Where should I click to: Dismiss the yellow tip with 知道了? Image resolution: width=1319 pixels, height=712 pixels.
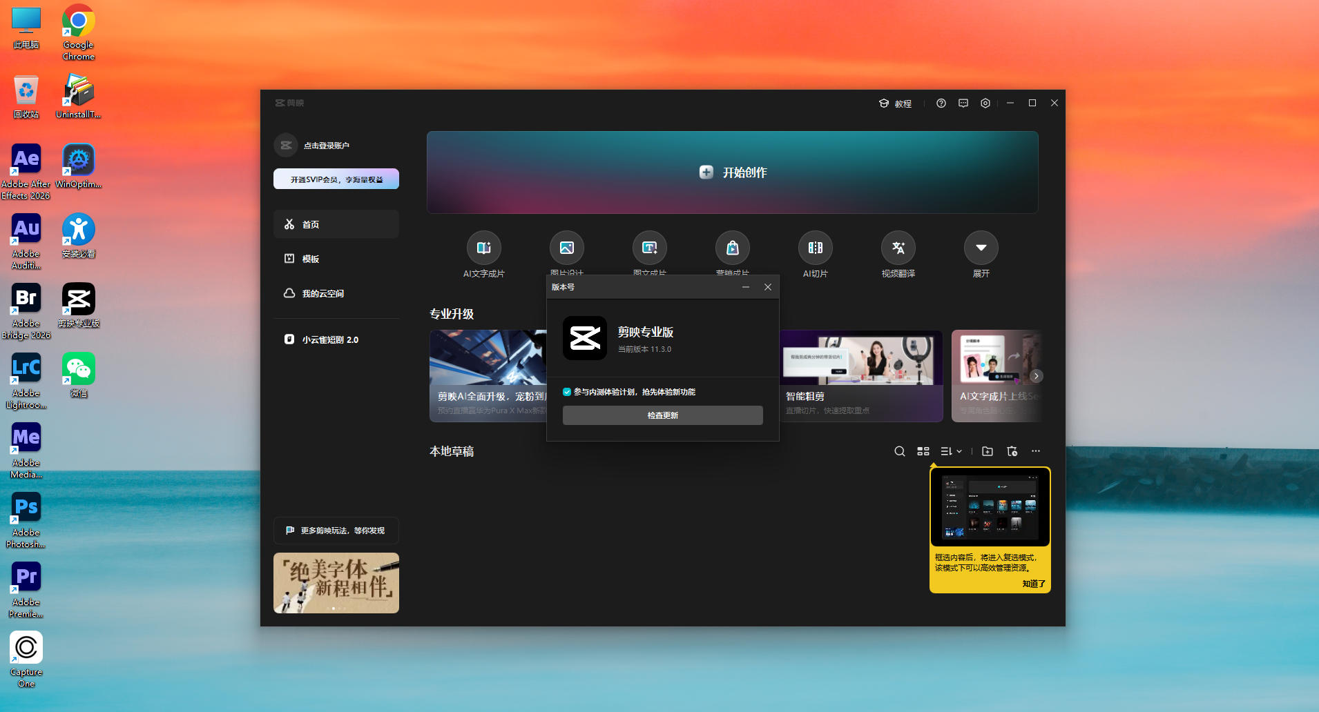click(x=1033, y=584)
